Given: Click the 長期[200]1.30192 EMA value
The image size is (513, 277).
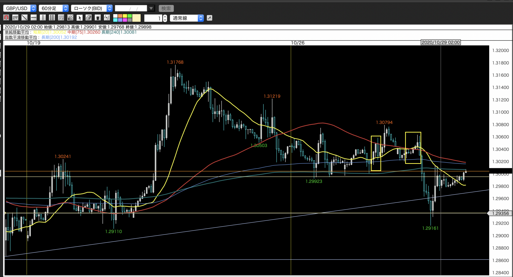Looking at the screenshot, I should [x=59, y=37].
